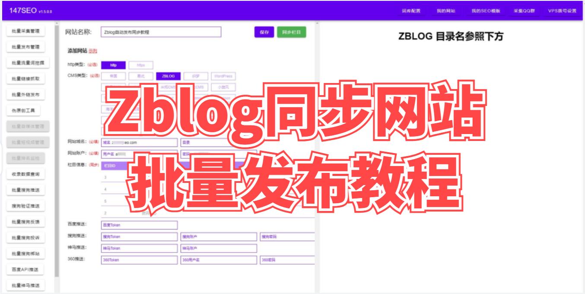Click the 147SEO logo text
The width and height of the screenshot is (585, 294).
click(22, 11)
